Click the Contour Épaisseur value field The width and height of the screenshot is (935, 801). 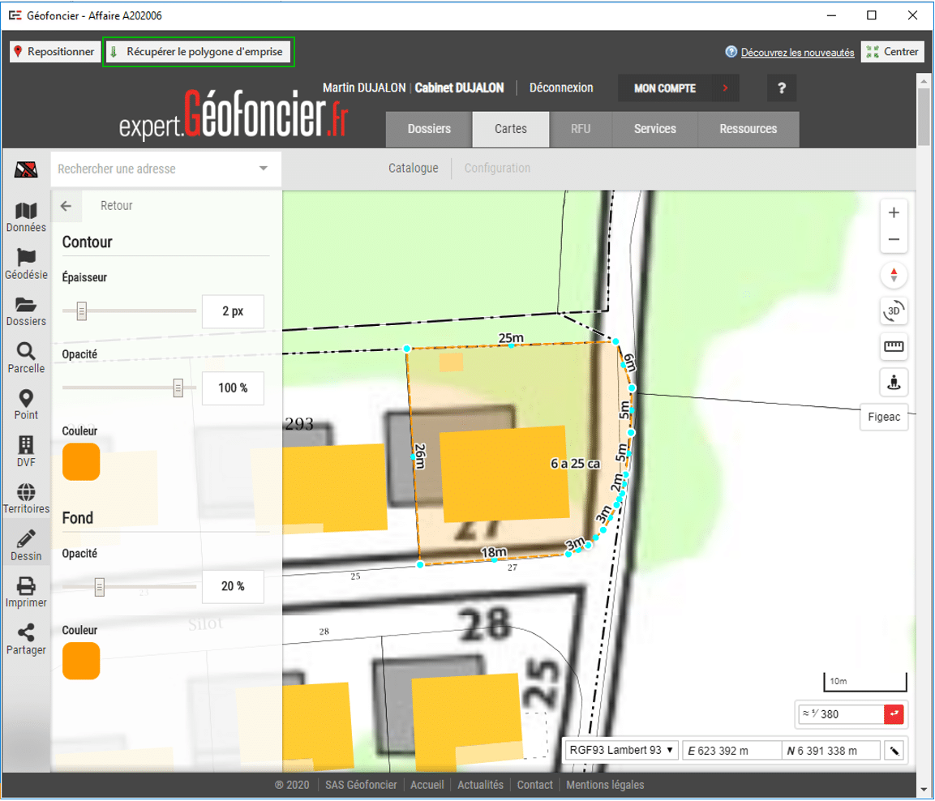232,311
